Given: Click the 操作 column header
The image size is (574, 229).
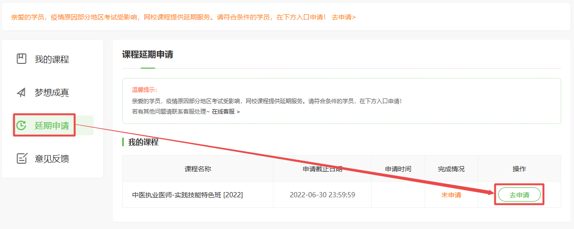Looking at the screenshot, I should point(519,169).
